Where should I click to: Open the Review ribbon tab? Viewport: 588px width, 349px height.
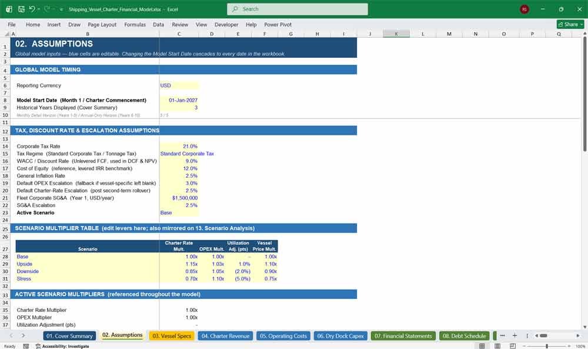(x=179, y=24)
